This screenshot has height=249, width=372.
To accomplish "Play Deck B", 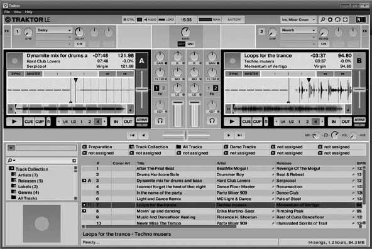I will click(x=232, y=122).
